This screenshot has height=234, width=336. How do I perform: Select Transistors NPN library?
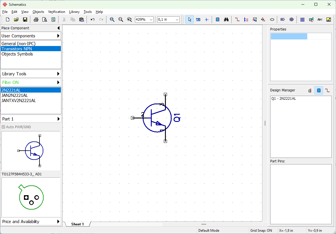pos(31,49)
